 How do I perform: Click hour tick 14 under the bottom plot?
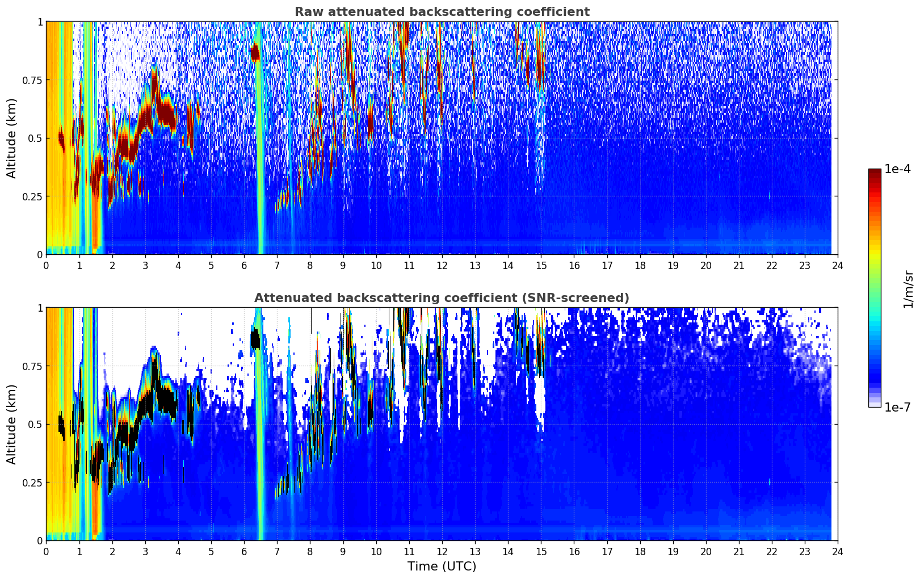pos(508,551)
